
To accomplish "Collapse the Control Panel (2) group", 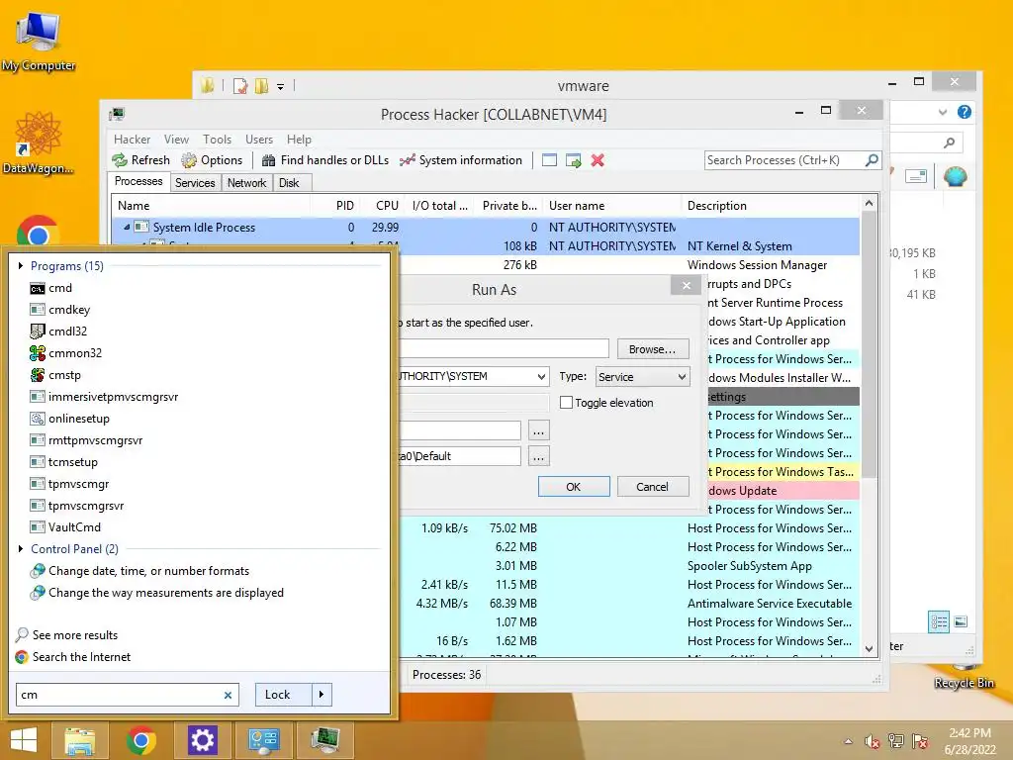I will coord(21,548).
